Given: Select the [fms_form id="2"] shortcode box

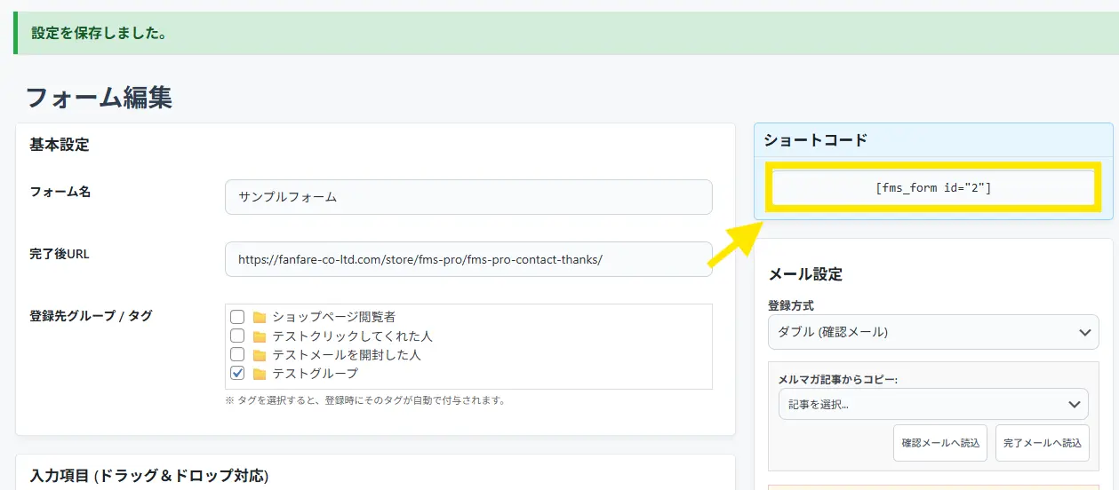Looking at the screenshot, I should (x=932, y=188).
